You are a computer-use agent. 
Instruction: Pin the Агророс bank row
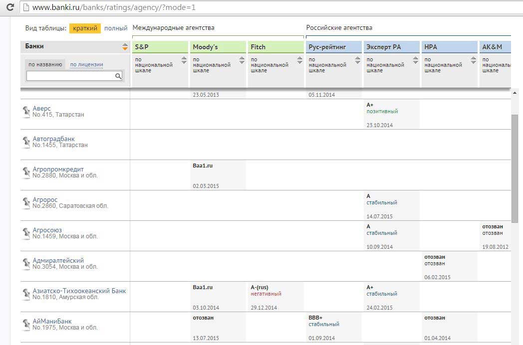(26, 203)
